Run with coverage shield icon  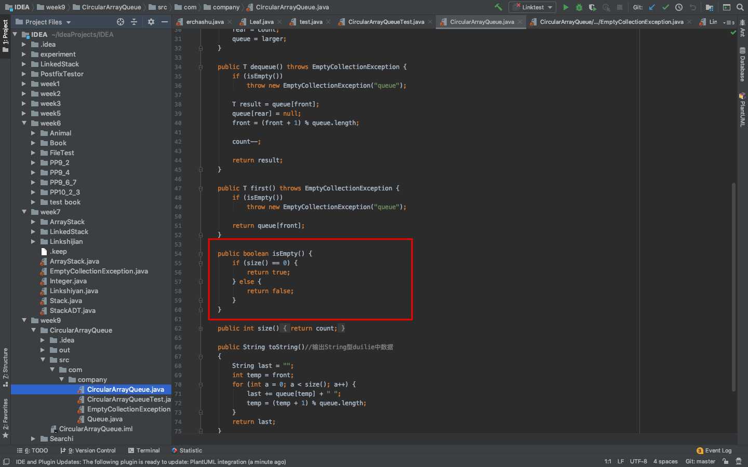point(593,7)
